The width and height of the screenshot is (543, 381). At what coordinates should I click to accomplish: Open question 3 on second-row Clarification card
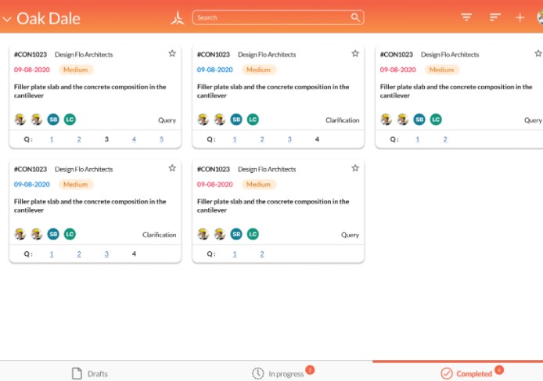click(106, 254)
